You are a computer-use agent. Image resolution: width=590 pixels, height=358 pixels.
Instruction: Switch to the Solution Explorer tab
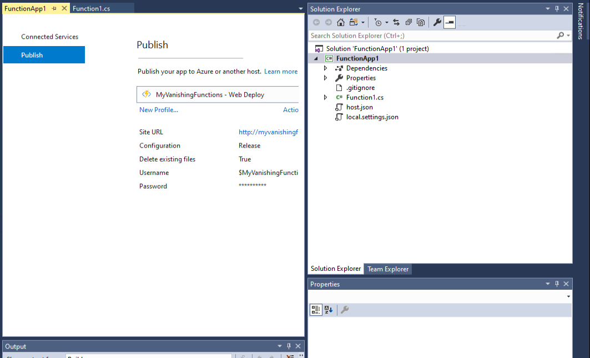(336, 269)
